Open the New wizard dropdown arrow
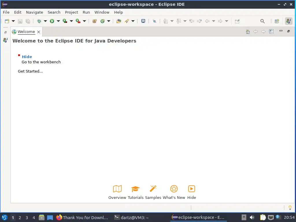The height and width of the screenshot is (222, 296). click(x=13, y=21)
